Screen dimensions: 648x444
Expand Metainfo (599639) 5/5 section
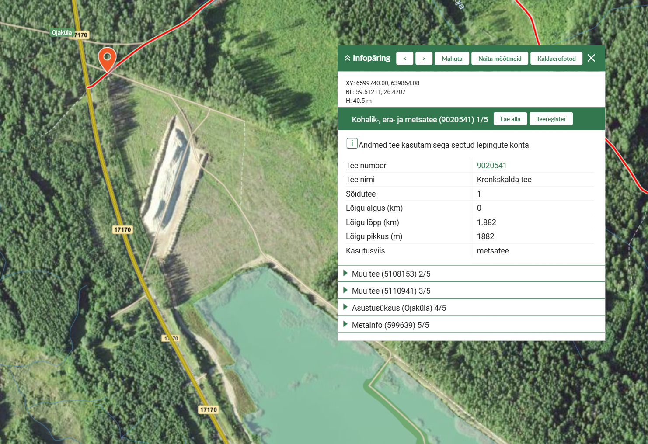(x=390, y=325)
